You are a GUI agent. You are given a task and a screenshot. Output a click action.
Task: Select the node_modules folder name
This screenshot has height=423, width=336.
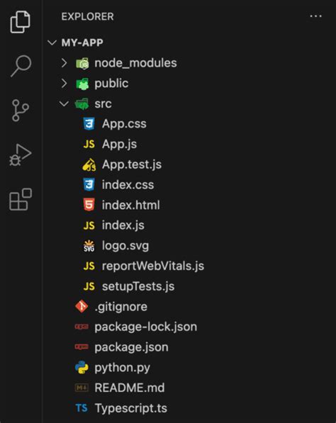135,63
